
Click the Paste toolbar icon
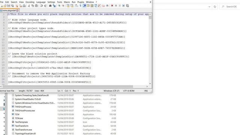point(36,6)
